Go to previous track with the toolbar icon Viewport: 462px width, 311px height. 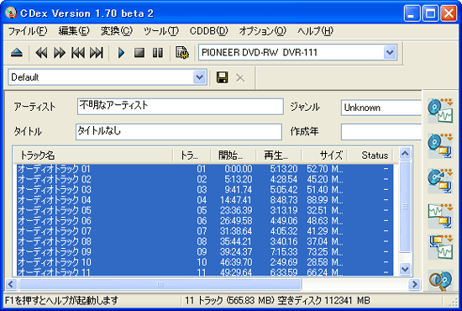coord(78,53)
